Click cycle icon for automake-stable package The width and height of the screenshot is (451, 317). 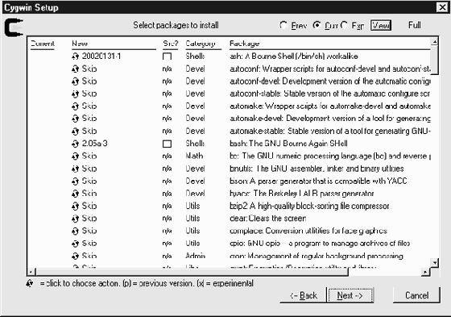(75, 131)
